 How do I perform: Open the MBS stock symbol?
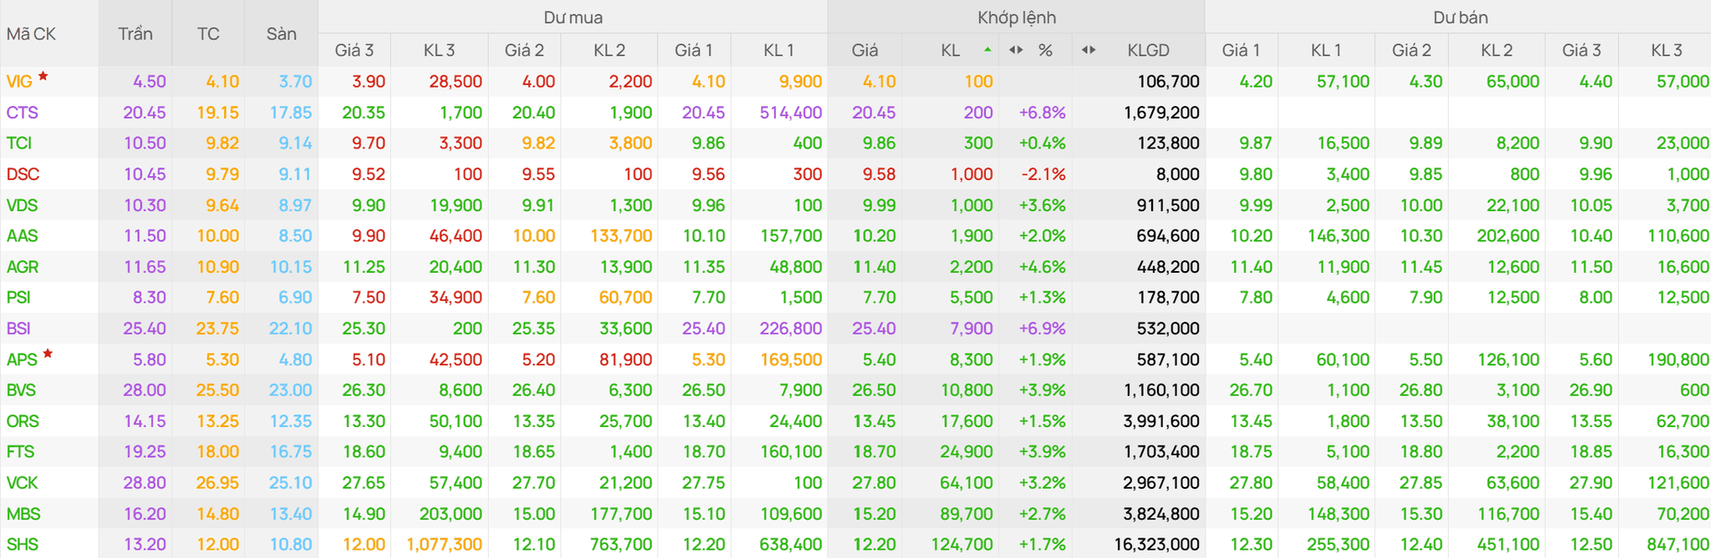pos(23,514)
